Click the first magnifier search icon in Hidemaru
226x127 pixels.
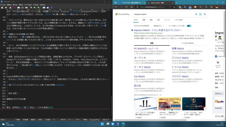pyautogui.click(x=31, y=8)
